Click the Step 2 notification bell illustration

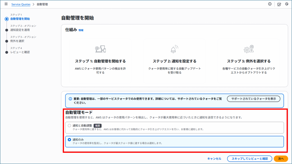coord(174,49)
